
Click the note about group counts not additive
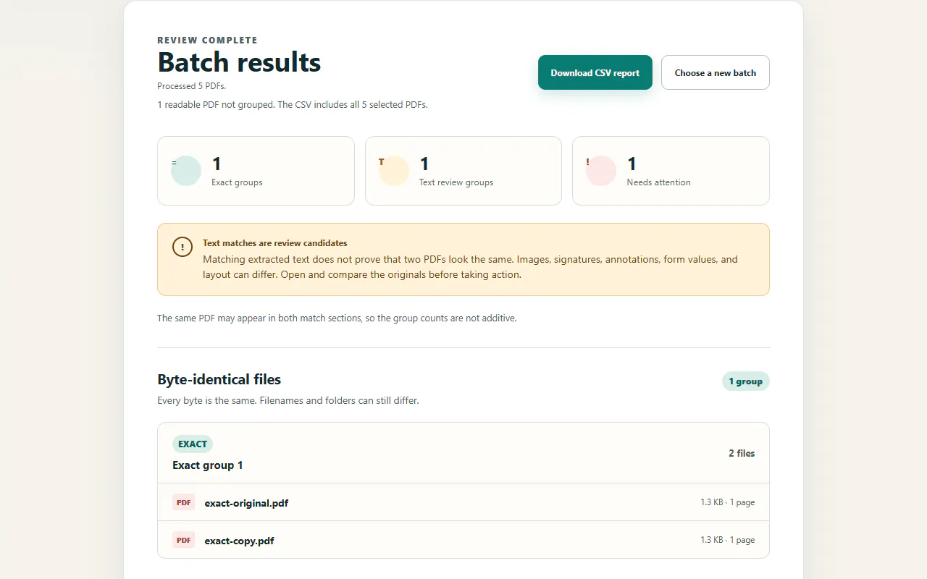click(x=337, y=318)
